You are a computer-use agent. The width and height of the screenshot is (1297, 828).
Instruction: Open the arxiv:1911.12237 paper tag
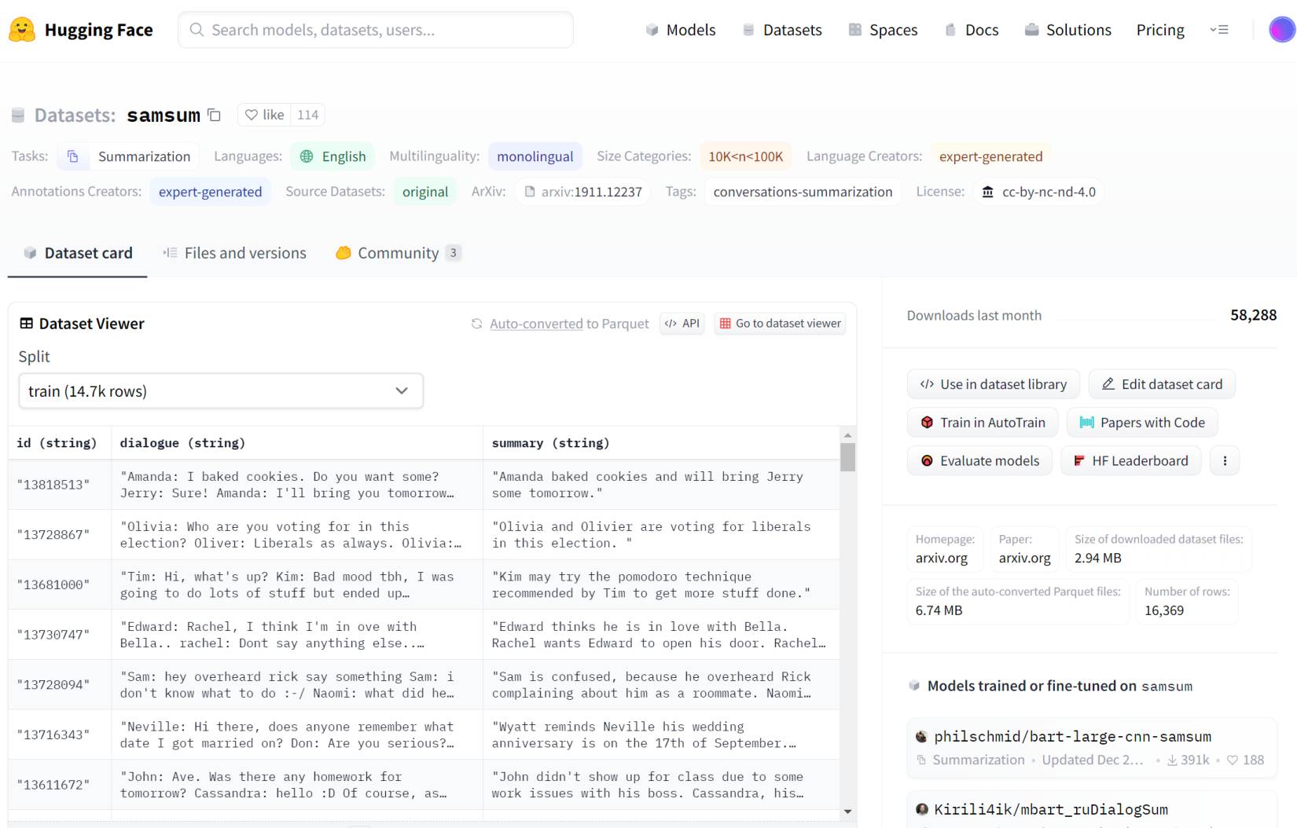coord(583,192)
